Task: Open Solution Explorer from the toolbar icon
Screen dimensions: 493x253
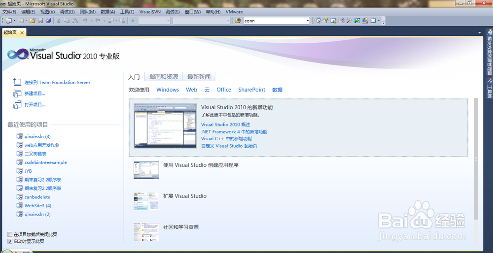Action: pos(317,21)
